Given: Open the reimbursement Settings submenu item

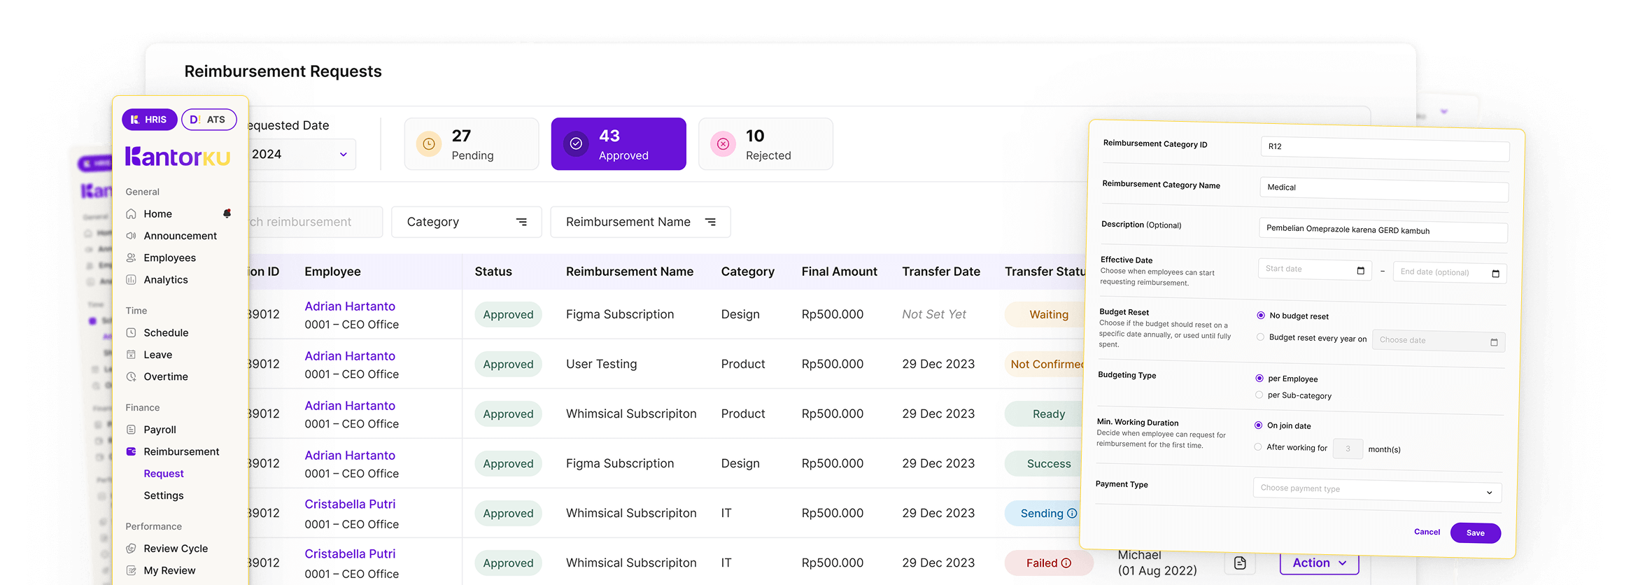Looking at the screenshot, I should [x=164, y=495].
